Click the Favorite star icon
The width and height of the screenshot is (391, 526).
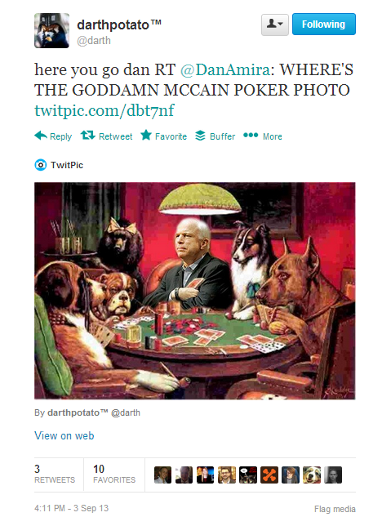tap(146, 136)
